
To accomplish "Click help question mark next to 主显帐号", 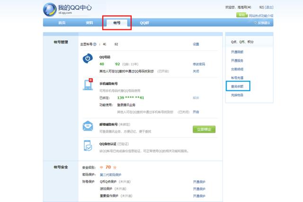I will point(95,44).
